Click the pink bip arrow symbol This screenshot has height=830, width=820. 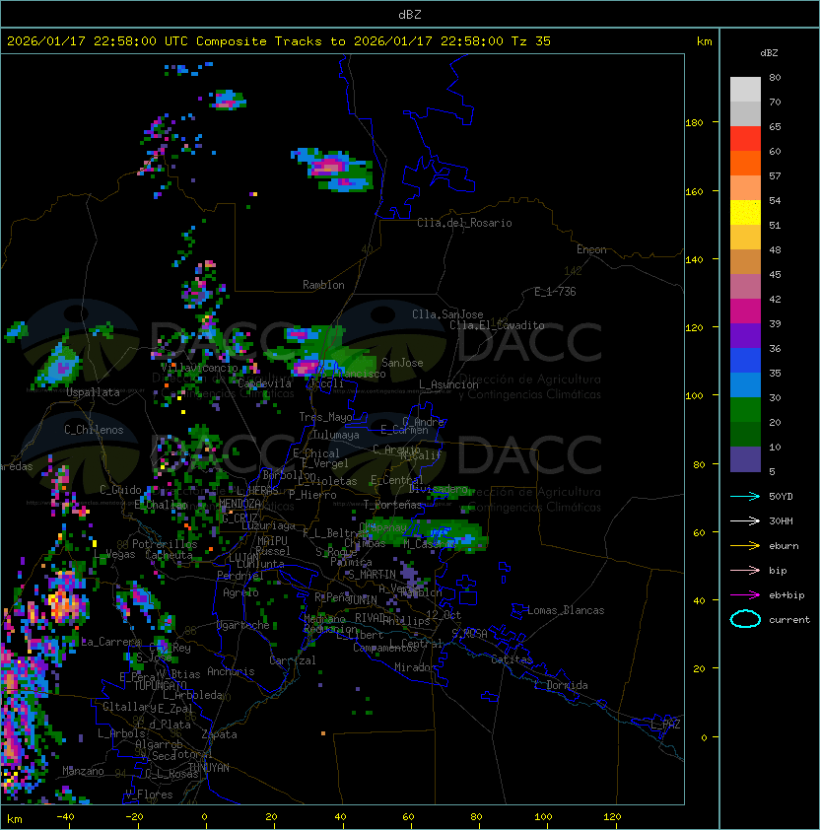[745, 570]
